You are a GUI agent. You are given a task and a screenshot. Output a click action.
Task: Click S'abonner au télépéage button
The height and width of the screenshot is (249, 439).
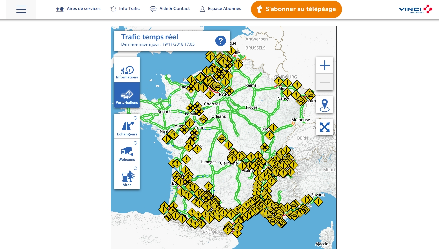click(x=296, y=9)
